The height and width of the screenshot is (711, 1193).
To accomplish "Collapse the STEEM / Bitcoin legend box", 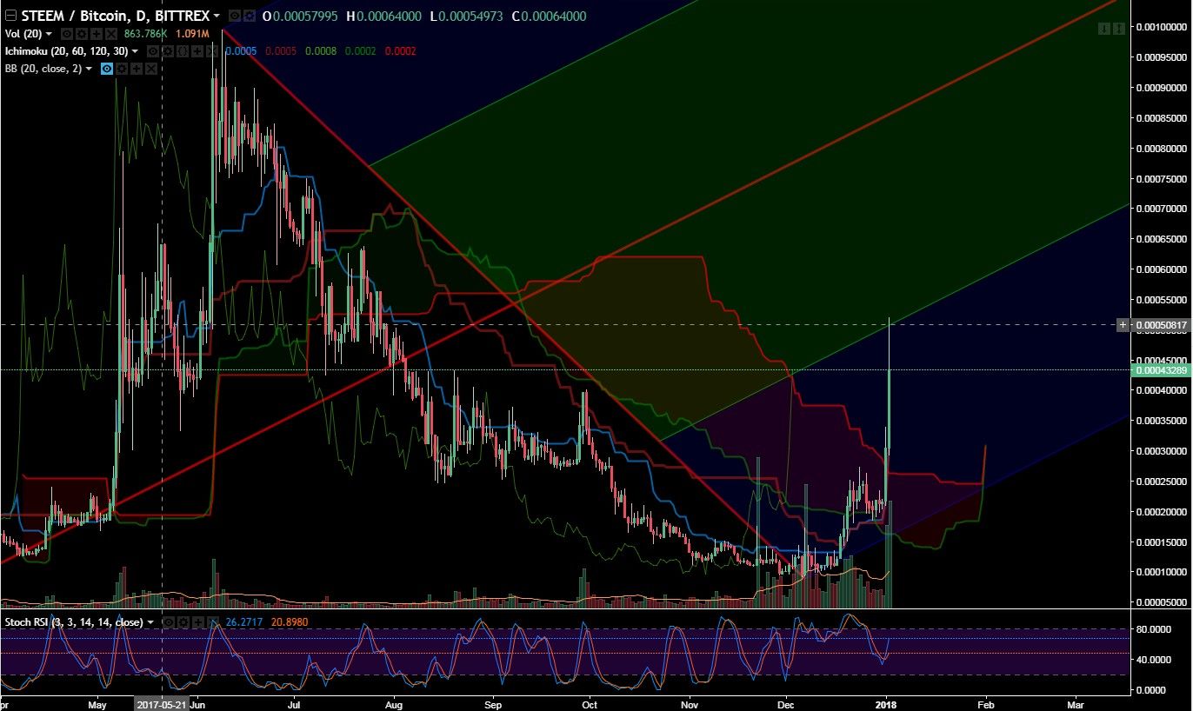I will click(10, 16).
